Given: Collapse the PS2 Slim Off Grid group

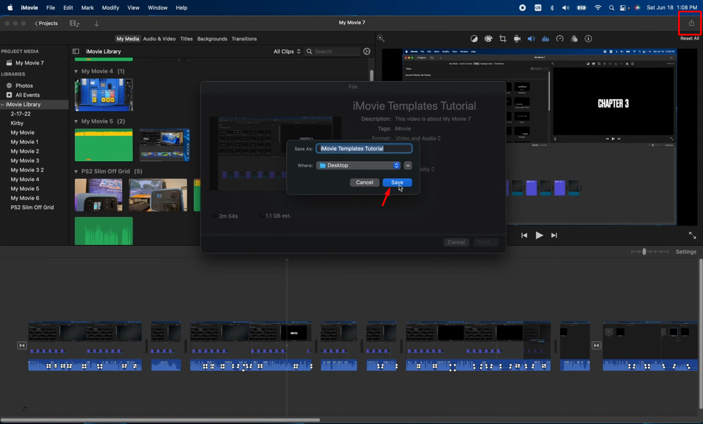Looking at the screenshot, I should (x=76, y=172).
